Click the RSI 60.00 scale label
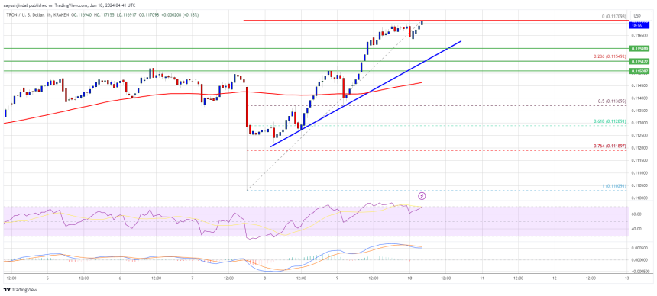The width and height of the screenshot is (657, 296). tap(637, 214)
